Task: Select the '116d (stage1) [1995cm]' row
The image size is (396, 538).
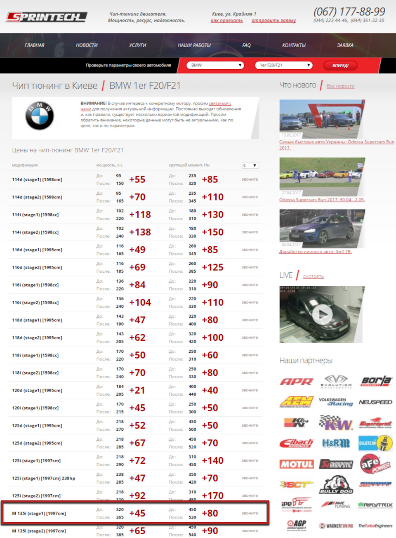Action: click(x=135, y=250)
